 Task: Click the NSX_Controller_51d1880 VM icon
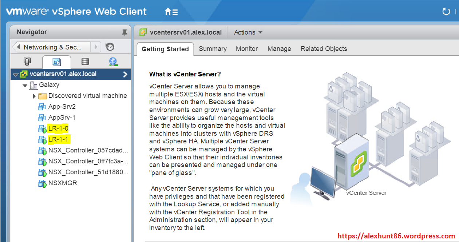43,172
